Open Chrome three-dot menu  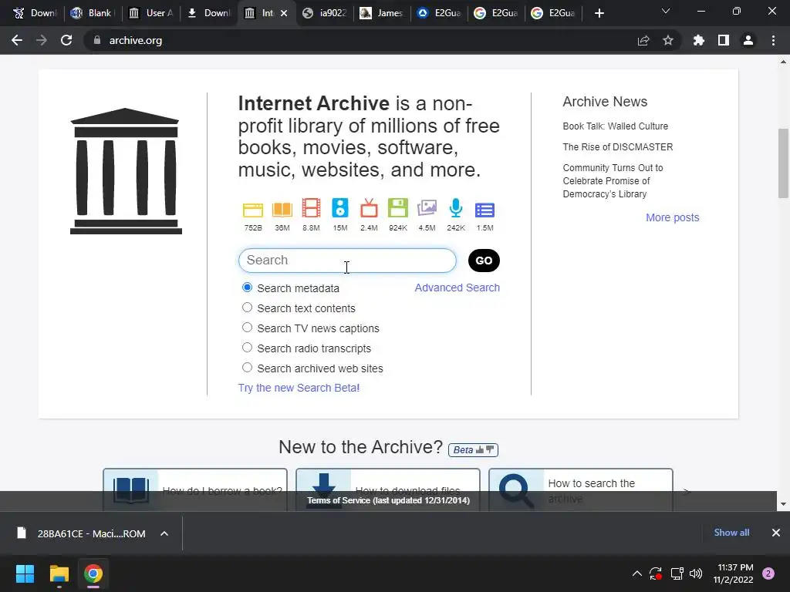tap(773, 40)
